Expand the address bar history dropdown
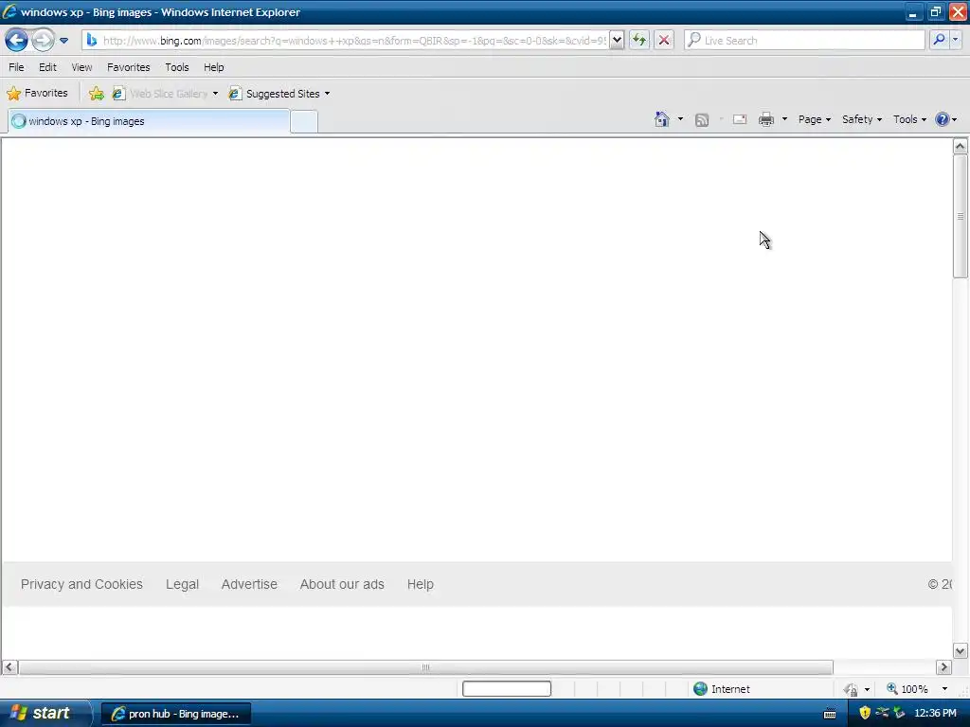Image resolution: width=970 pixels, height=727 pixels. (x=617, y=40)
